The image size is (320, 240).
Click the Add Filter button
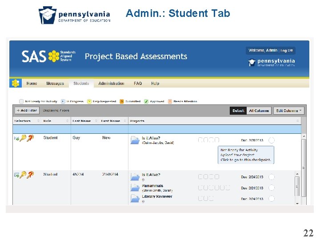27,110
